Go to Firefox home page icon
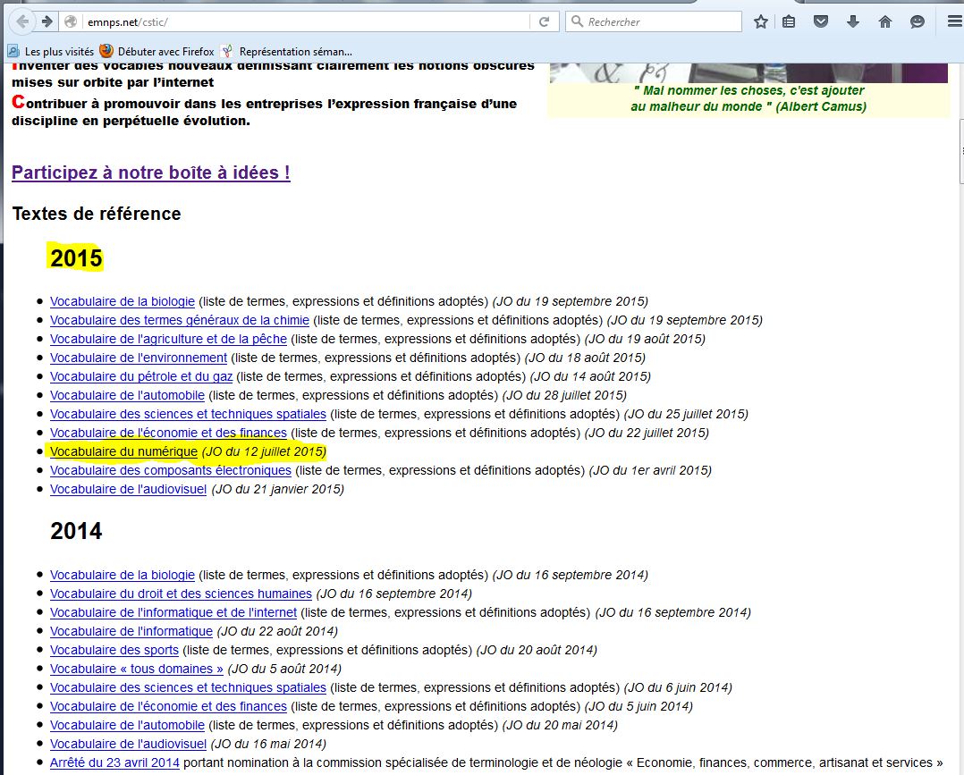 [885, 21]
